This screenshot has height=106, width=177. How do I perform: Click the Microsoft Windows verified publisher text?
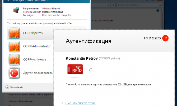coord(53,12)
